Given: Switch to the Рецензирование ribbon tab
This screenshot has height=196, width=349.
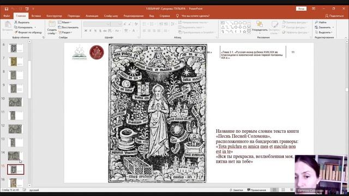Looking at the screenshot, I should 134,16.
